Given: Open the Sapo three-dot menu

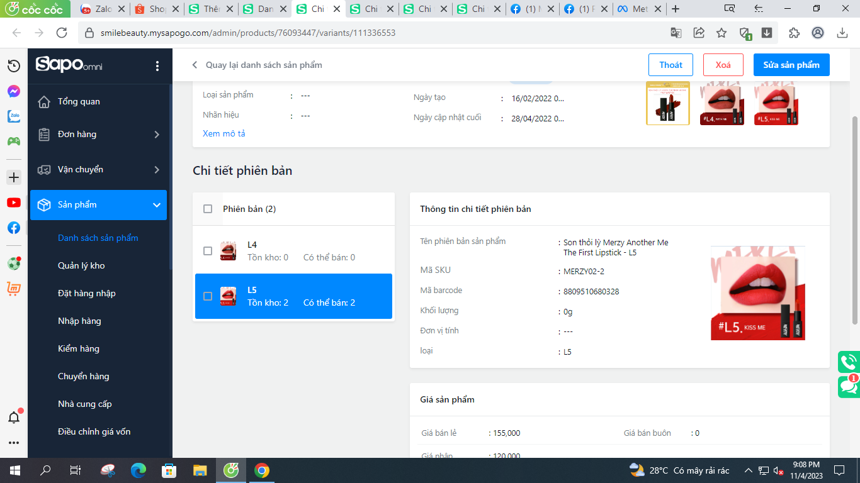Looking at the screenshot, I should click(157, 66).
